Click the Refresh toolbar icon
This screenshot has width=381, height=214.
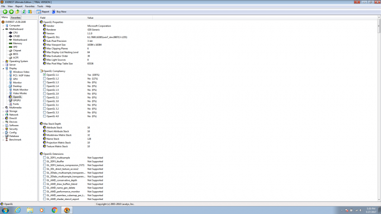pos(24,12)
